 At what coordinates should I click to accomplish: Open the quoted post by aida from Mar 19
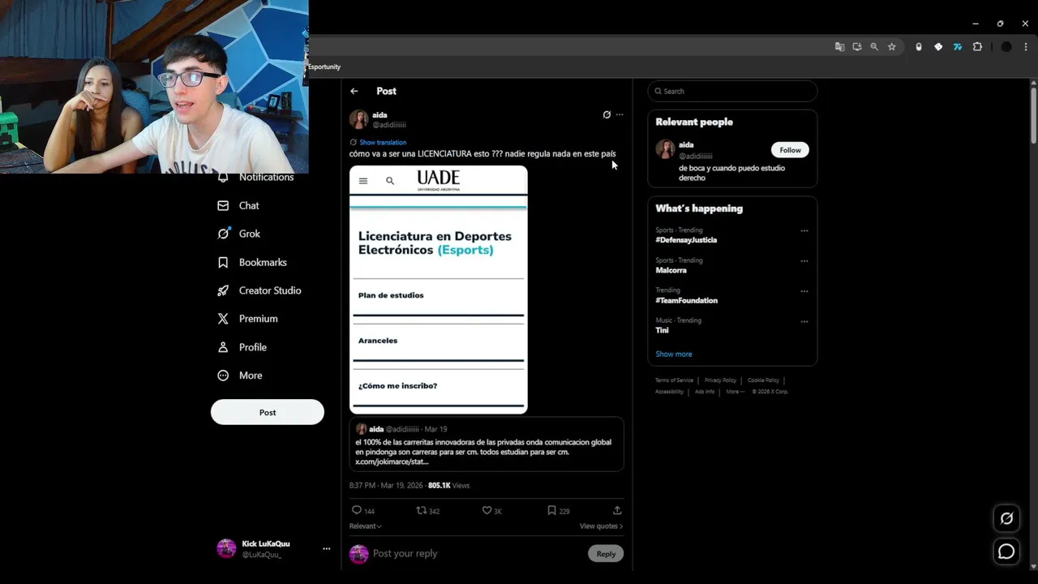click(x=487, y=444)
